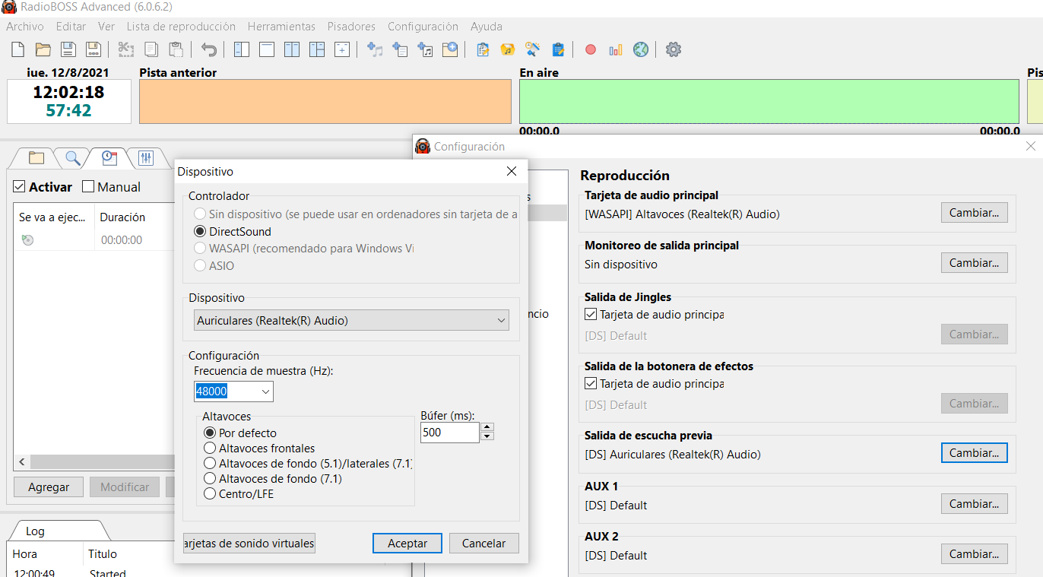Screen dimensions: 1043x577
Task: Click Cambiar for Monitoreo de salida principal
Action: point(975,263)
